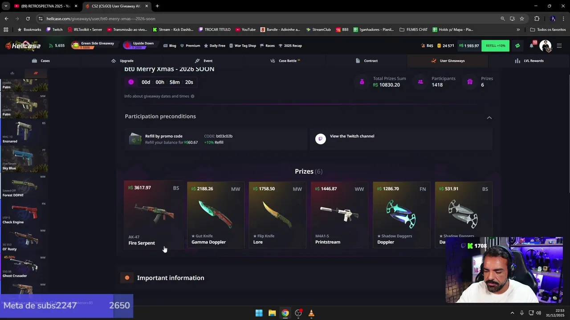Open the Twitch bookmark
The height and width of the screenshot is (320, 570).
(54, 30)
